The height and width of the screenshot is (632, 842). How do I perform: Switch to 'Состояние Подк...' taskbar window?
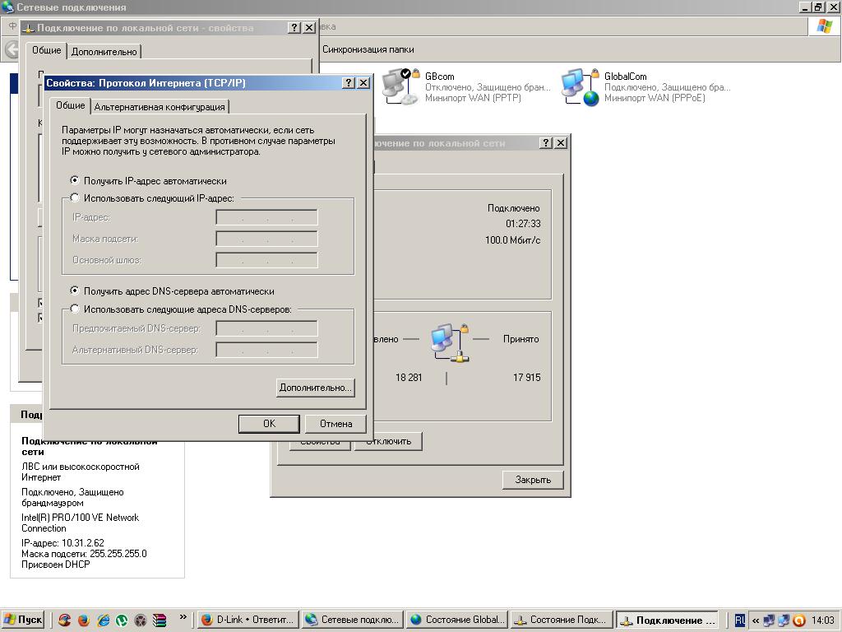(x=561, y=620)
